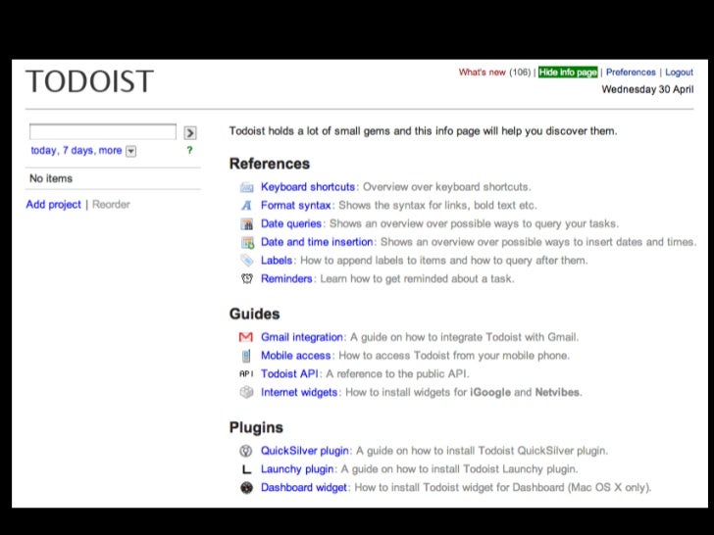Open the Date and time insertion link

point(317,242)
